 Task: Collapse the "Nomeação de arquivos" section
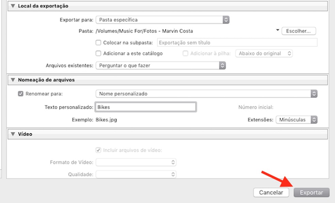click(13, 80)
